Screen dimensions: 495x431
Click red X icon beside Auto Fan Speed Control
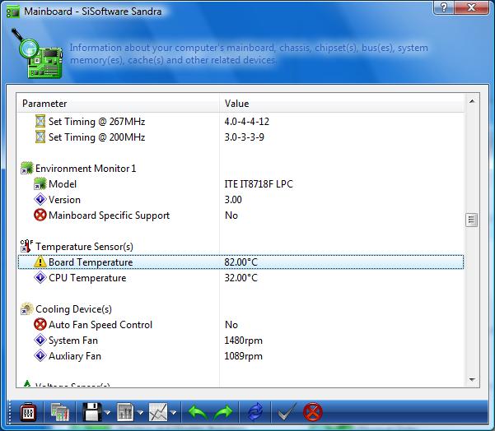pos(40,324)
